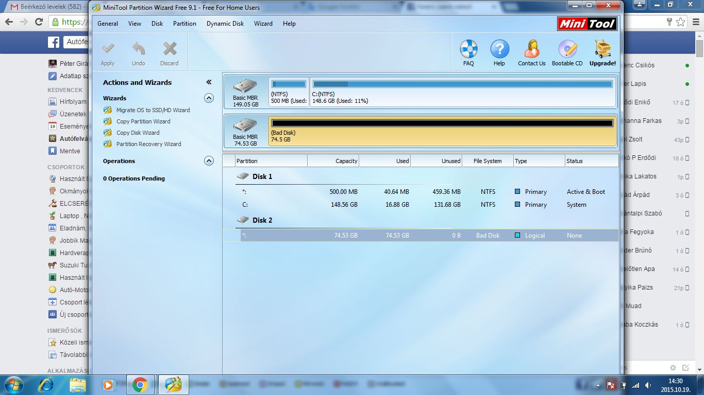Viewport: 704px width, 395px height.
Task: Click the Unused column header
Action: coord(437,161)
